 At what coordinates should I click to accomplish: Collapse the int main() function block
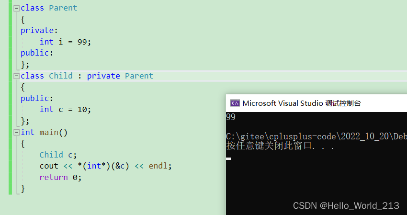click(x=16, y=133)
